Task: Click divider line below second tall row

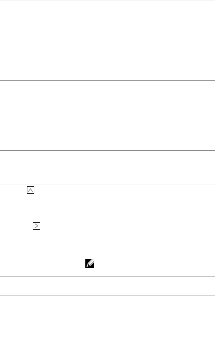Action: point(107,151)
